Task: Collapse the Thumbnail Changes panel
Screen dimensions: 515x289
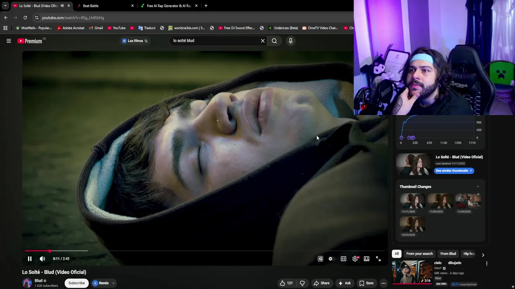Action: pos(478,187)
